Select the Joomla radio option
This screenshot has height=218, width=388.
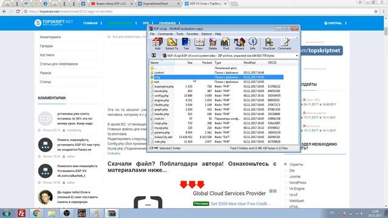click(x=286, y=176)
